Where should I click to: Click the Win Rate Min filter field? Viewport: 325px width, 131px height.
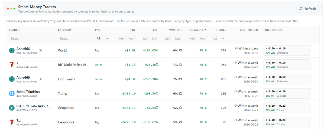(x=168, y=39)
